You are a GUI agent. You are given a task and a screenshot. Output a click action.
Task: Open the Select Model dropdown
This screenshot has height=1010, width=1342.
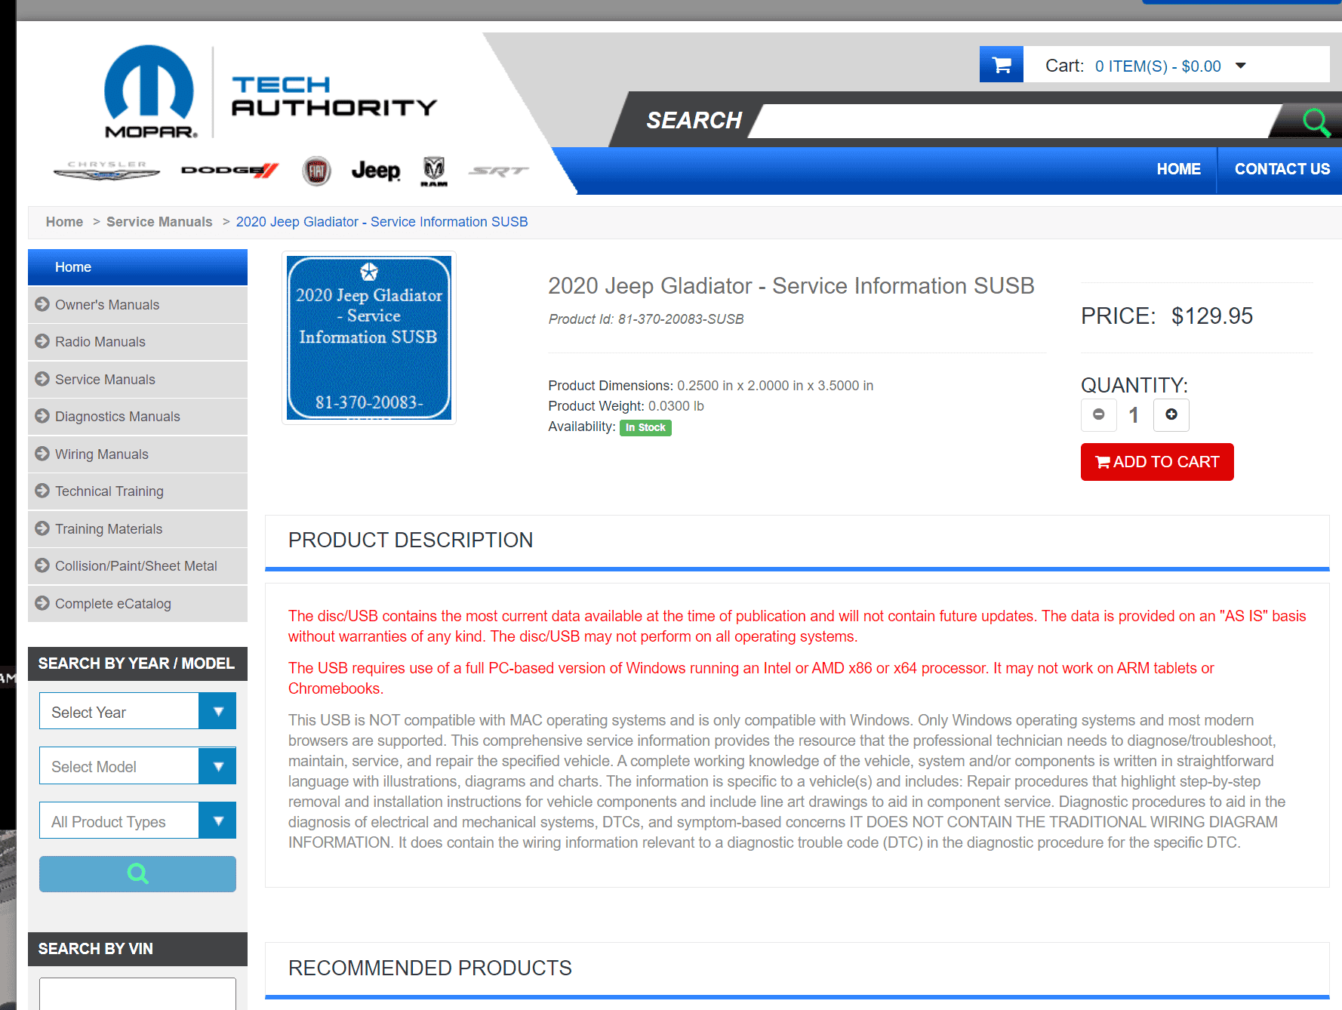pos(137,765)
